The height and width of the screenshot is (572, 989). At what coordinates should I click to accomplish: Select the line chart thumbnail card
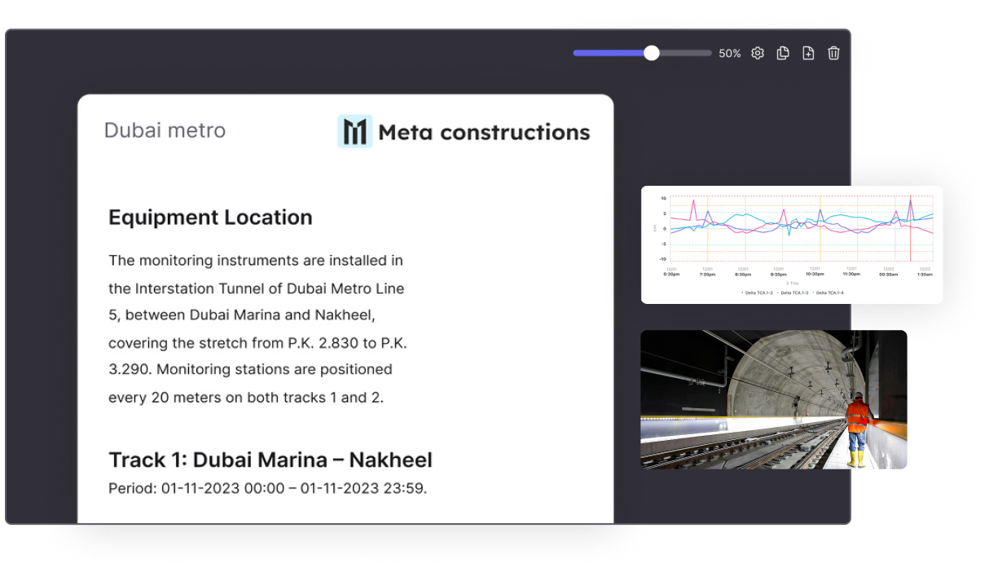coord(791,244)
